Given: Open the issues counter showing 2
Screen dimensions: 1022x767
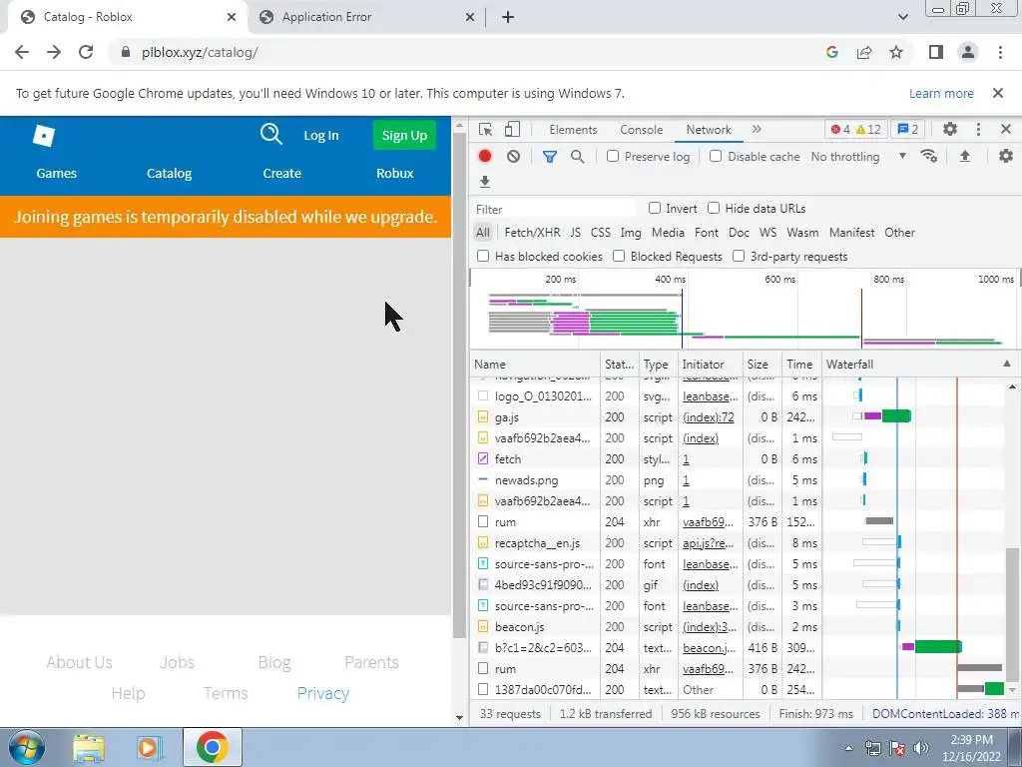Looking at the screenshot, I should (x=908, y=129).
